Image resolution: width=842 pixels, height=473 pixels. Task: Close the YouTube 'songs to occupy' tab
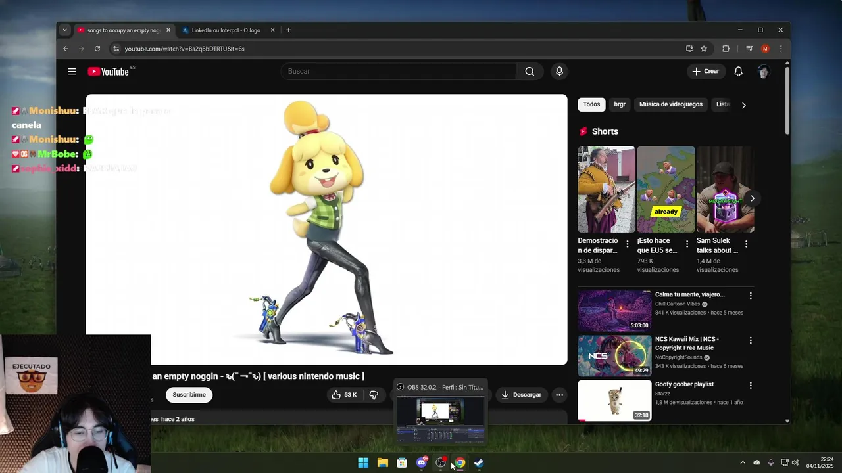point(168,30)
